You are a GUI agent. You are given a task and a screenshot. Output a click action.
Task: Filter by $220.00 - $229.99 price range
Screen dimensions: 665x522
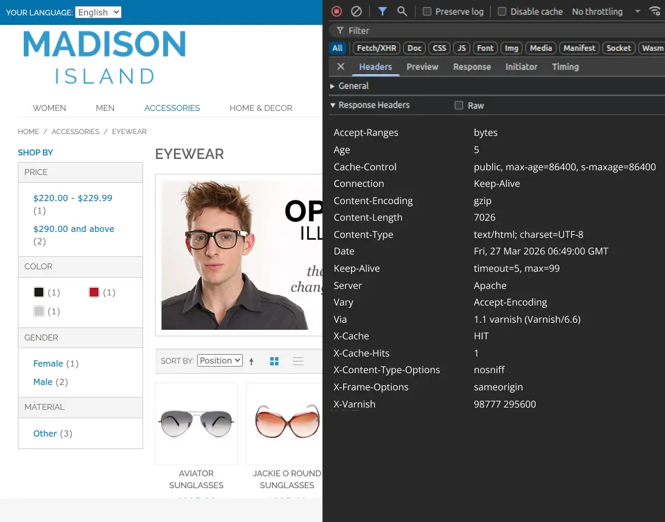point(72,198)
